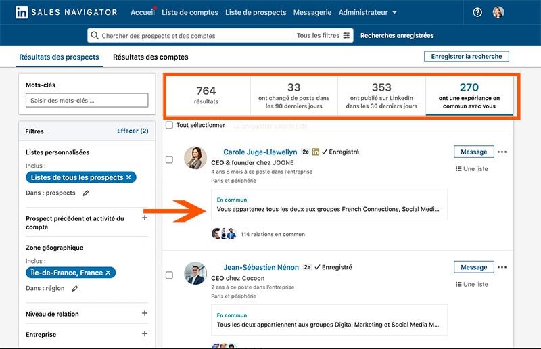The width and height of the screenshot is (541, 349).
Task: Switch to Résultats des comptes tab
Action: [x=150, y=57]
